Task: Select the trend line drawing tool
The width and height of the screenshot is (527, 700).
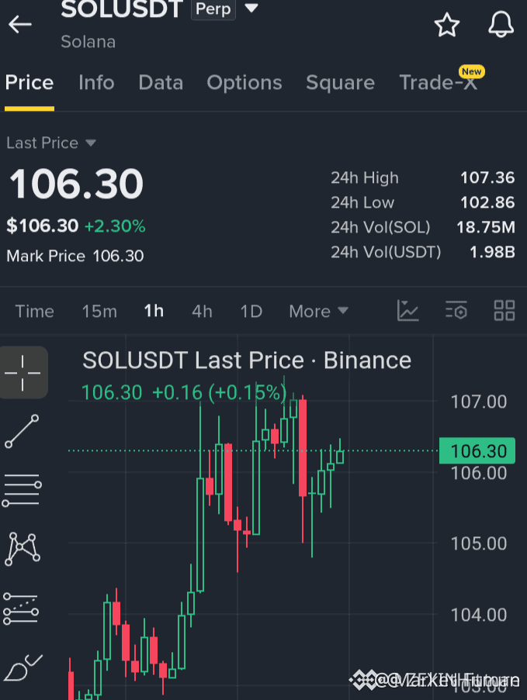Action: (x=22, y=431)
